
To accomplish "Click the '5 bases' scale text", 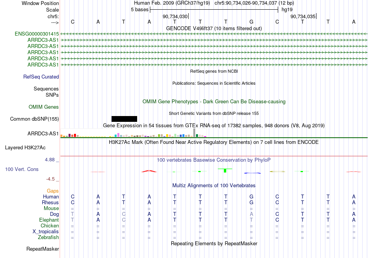I will click(139, 10).
